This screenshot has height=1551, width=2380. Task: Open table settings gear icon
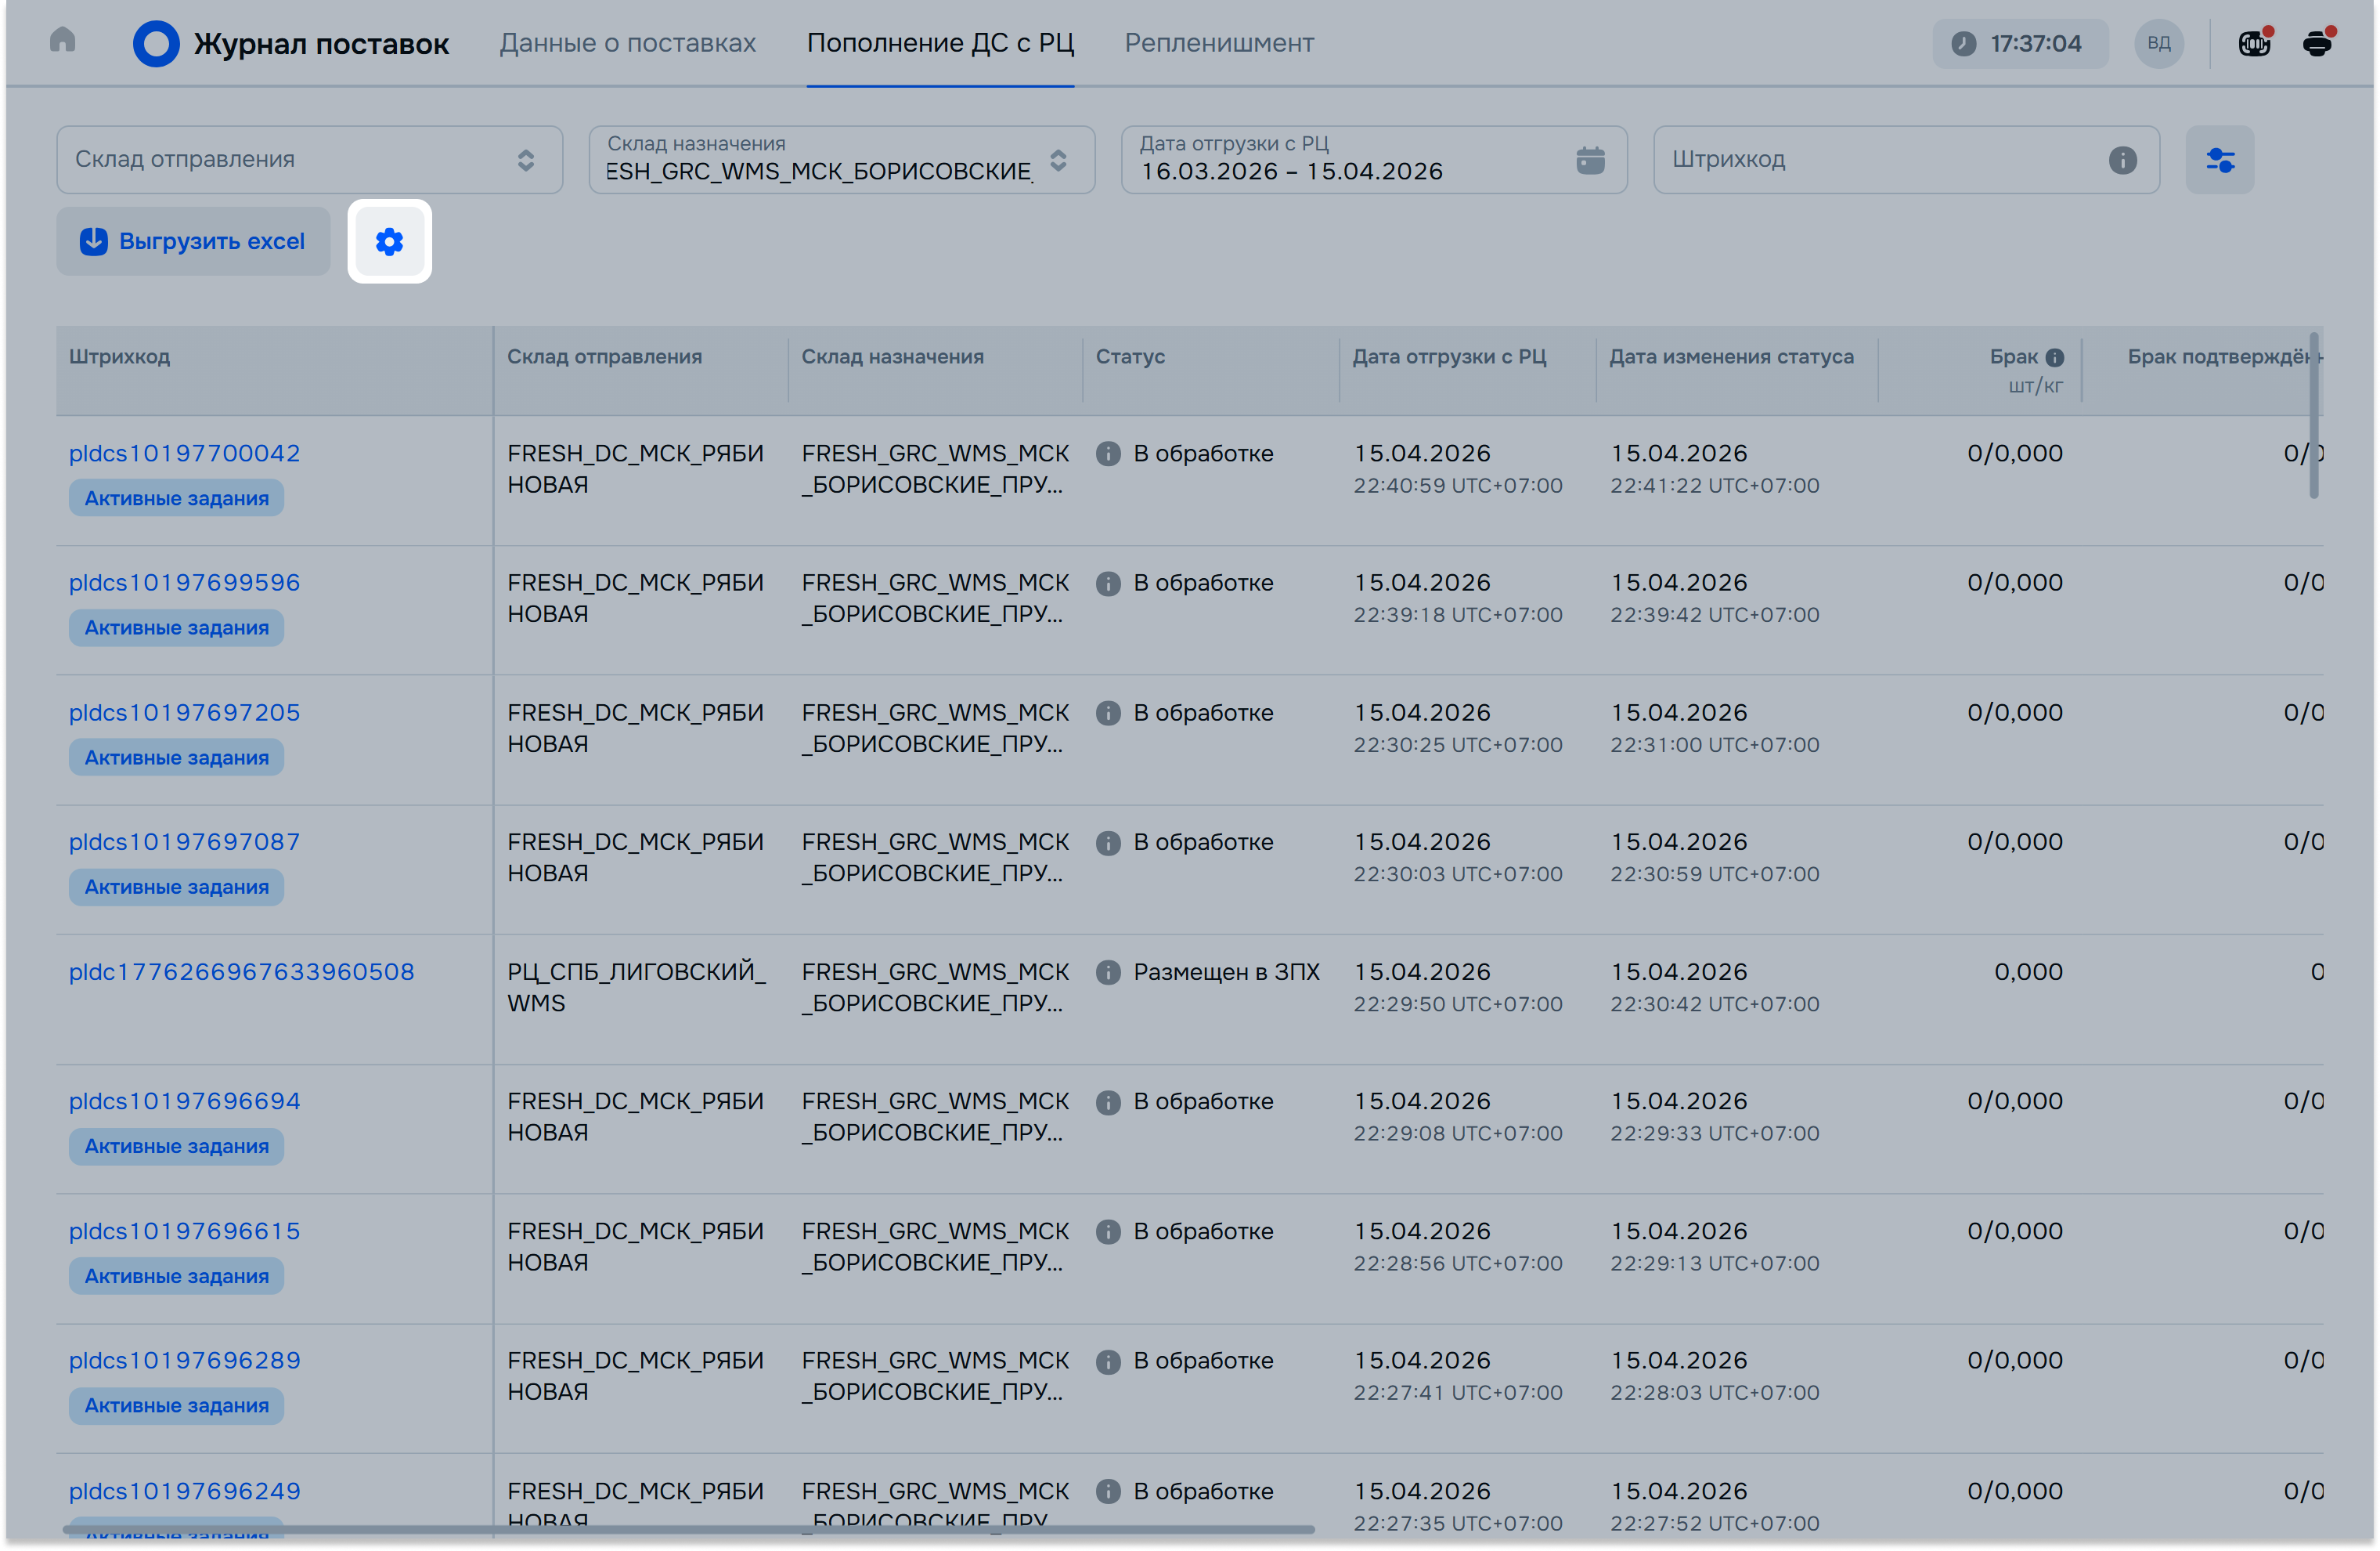tap(390, 241)
